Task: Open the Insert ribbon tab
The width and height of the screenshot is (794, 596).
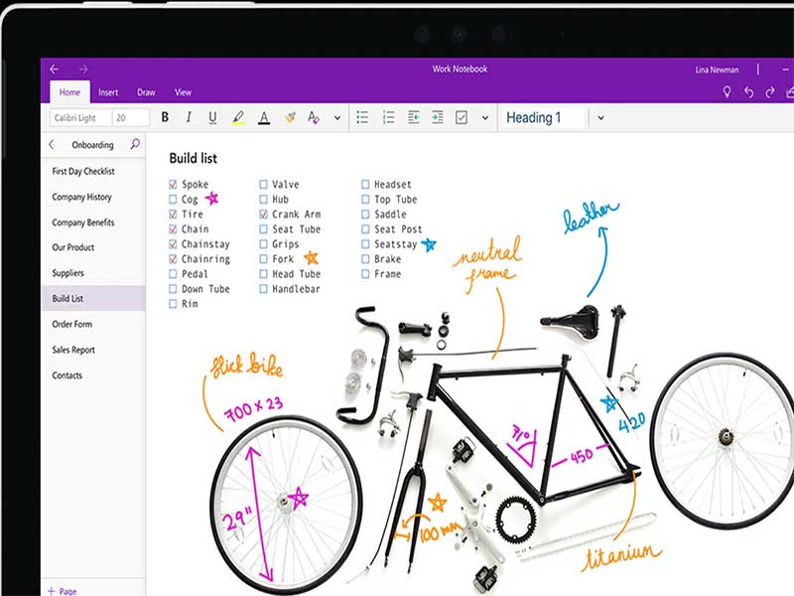Action: (x=107, y=91)
